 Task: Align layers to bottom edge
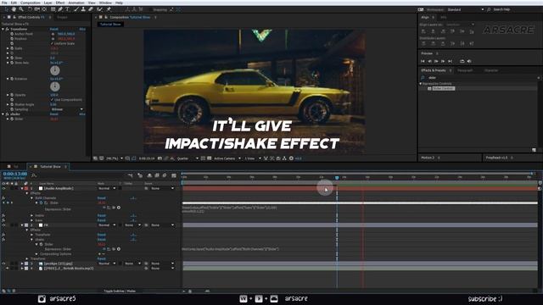[x=472, y=31]
